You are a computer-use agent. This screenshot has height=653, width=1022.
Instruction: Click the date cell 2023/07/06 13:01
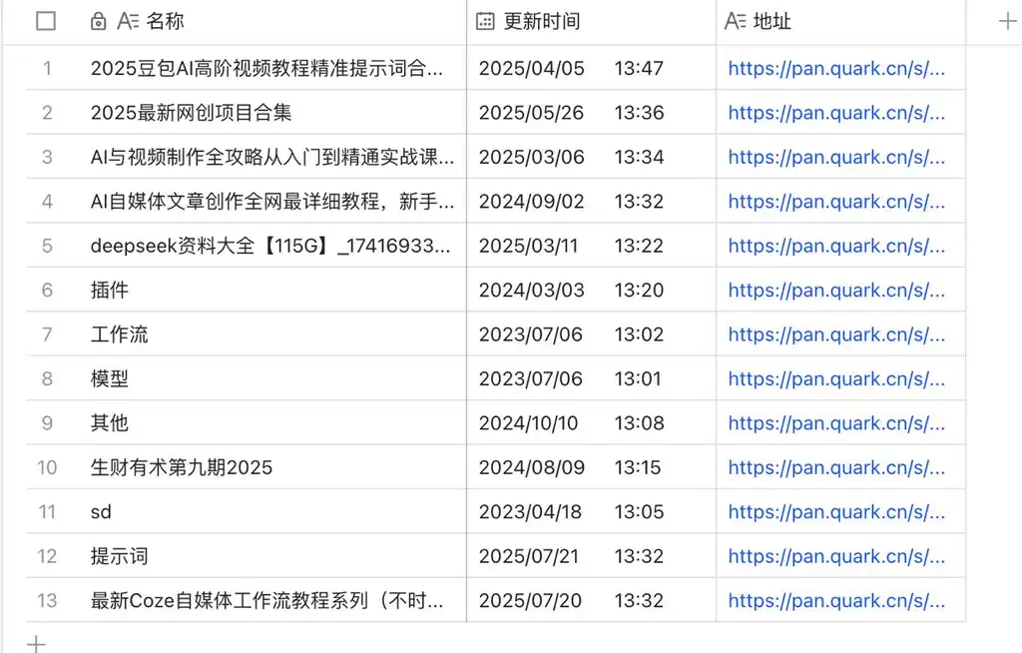coord(591,378)
